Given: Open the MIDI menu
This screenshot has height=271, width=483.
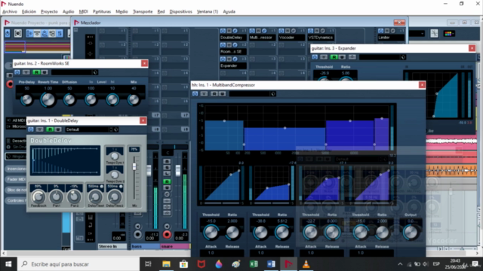Looking at the screenshot, I should coord(84,11).
